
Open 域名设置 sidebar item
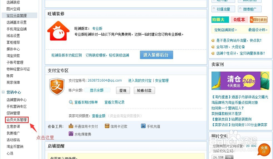(13, 36)
